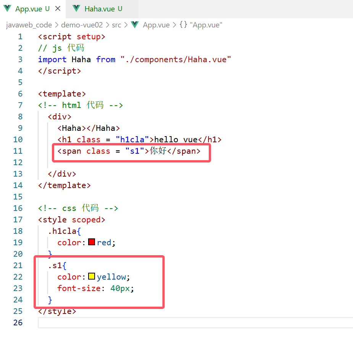Image resolution: width=353 pixels, height=349 pixels.
Task: Click the braces symbol icon in breadcrumb
Action: pos(183,24)
